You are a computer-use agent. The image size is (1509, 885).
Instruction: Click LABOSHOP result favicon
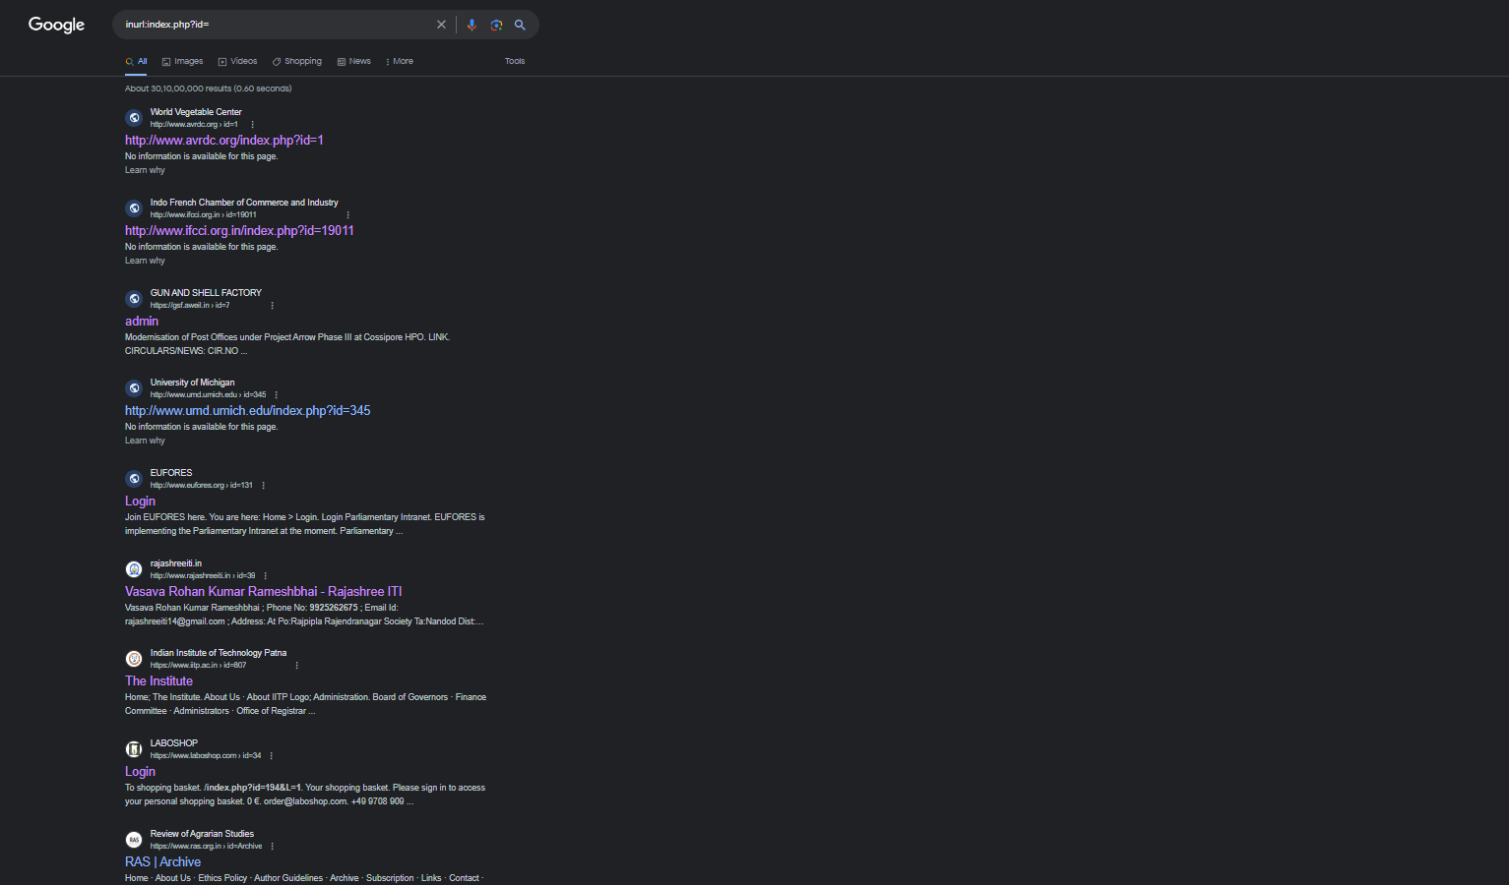[x=134, y=749]
